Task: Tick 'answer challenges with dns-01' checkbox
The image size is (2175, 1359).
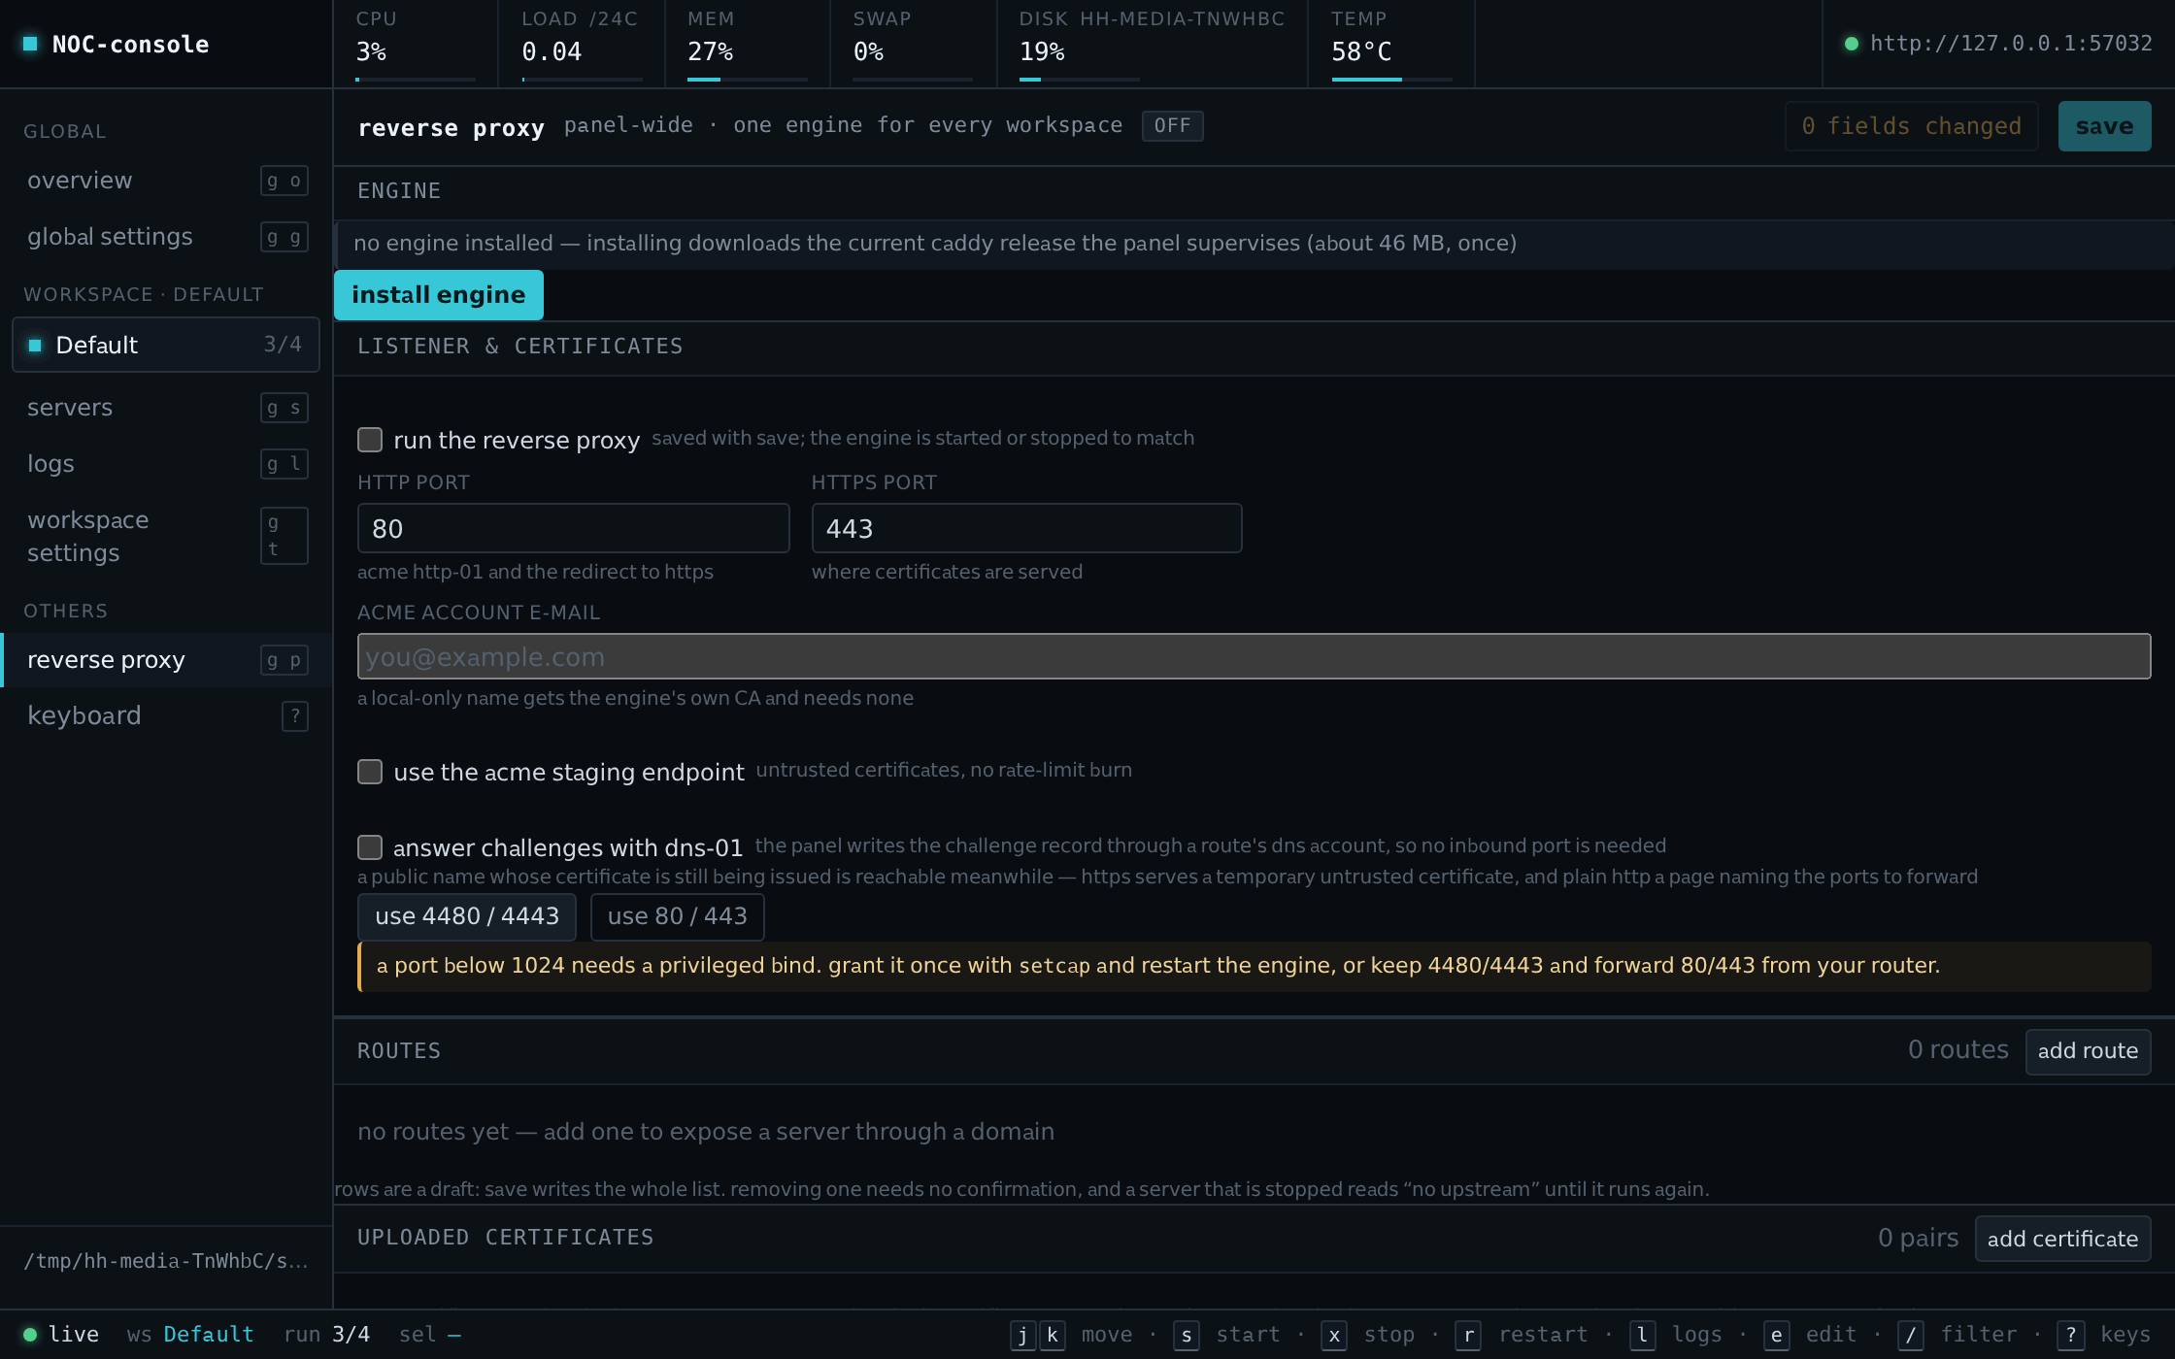Action: coord(370,847)
